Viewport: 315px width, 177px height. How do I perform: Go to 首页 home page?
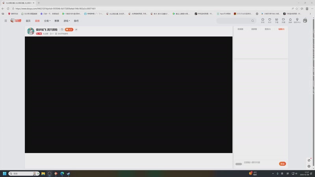click(28, 21)
